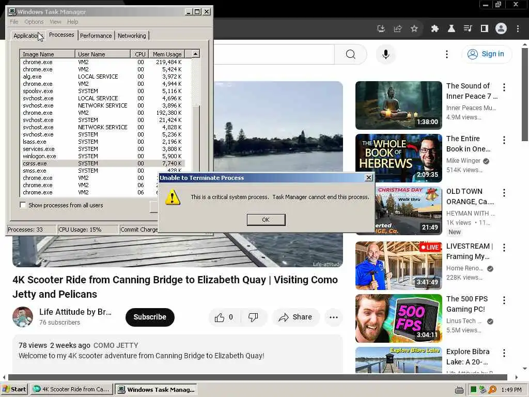Image resolution: width=529 pixels, height=397 pixels.
Task: Click the keyboard icon in system tray
Action: click(x=459, y=390)
